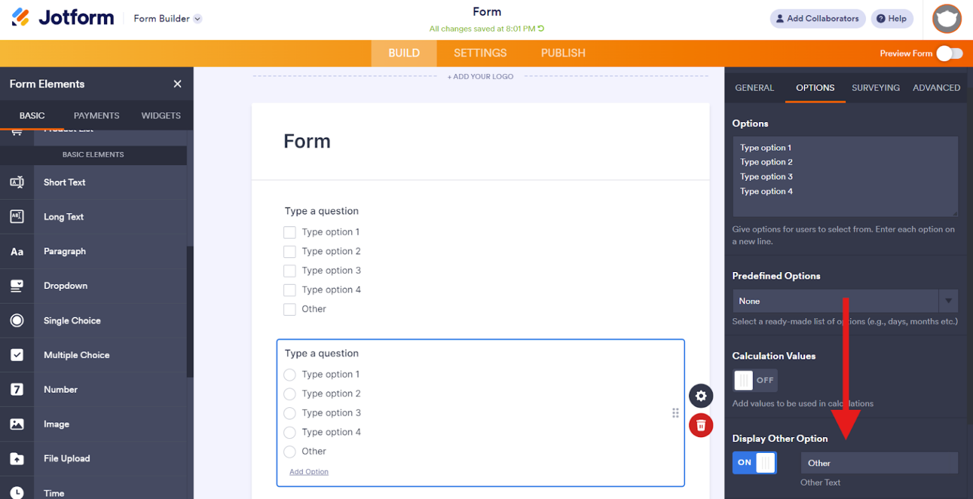Expand the Form Builder menu
Viewport: 973px width, 499px height.
167,18
